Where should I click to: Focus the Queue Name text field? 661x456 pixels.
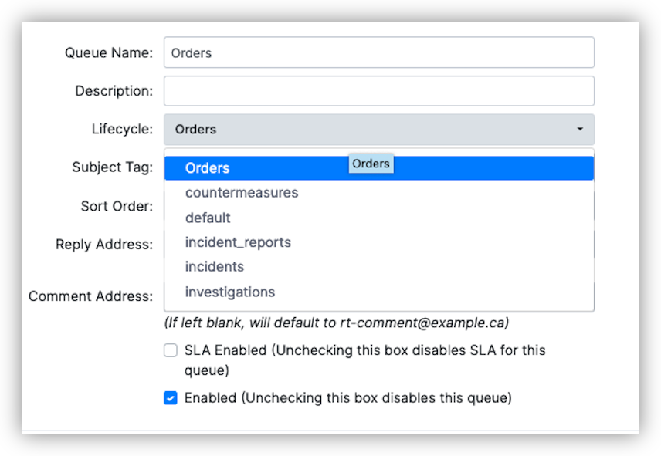tap(378, 52)
